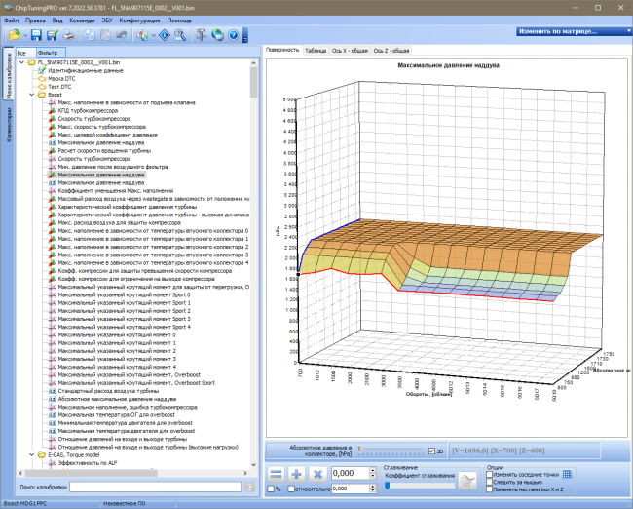
Task: Click the up arrow of the 0,000 value spinner
Action: pos(373,470)
